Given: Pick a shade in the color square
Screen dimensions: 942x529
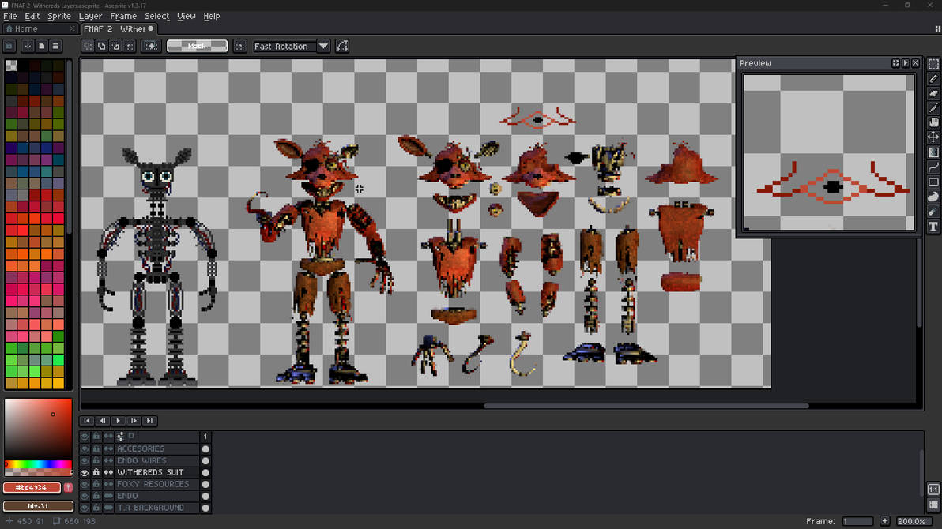Looking at the screenshot, I should coord(38,430).
